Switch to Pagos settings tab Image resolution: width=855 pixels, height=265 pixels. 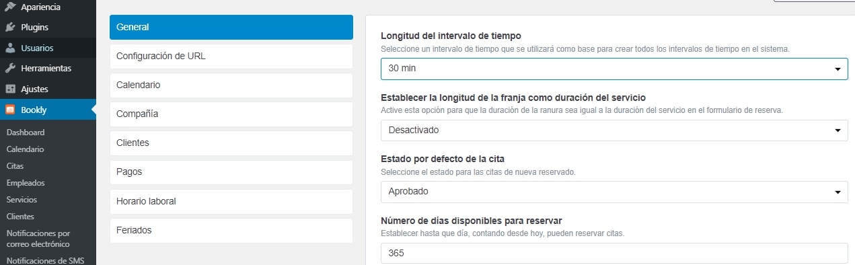point(231,172)
